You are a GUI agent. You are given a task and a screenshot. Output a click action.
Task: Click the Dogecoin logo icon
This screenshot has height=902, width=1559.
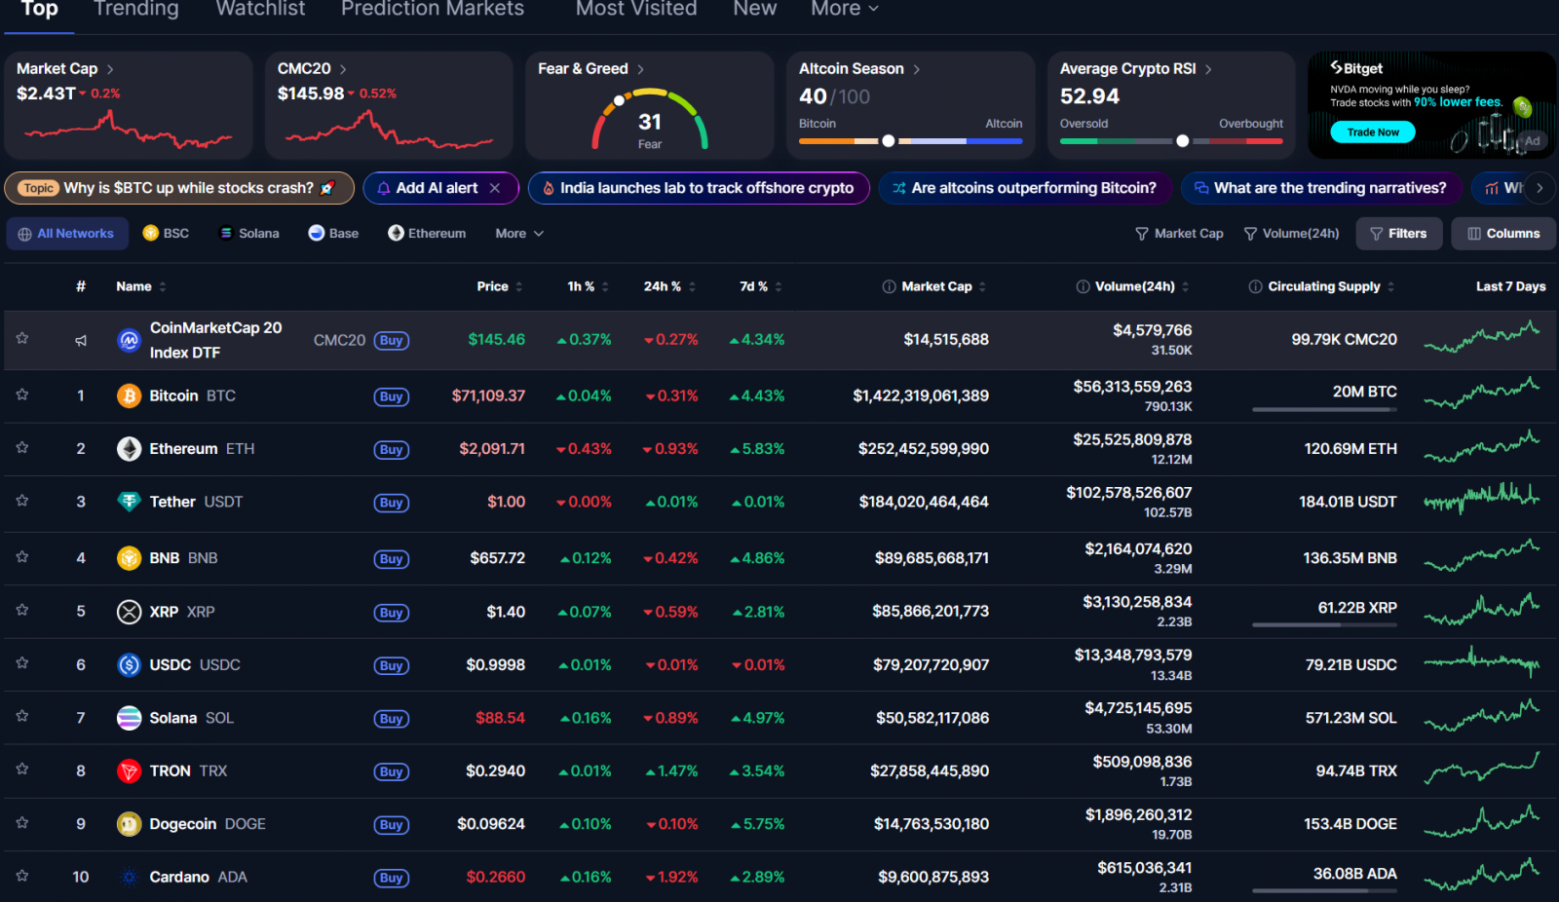tap(129, 824)
